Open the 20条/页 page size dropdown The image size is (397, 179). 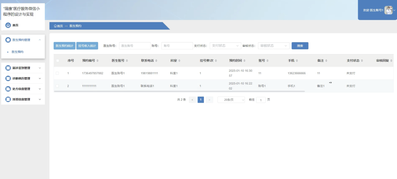(231, 100)
